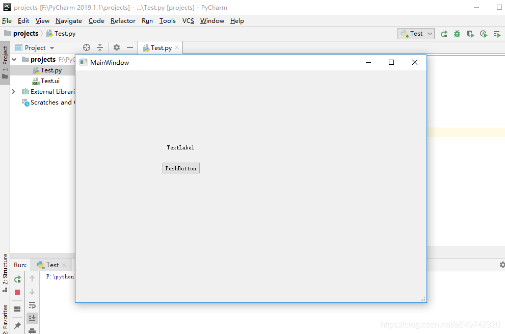Open the Structure side tab

[5, 273]
